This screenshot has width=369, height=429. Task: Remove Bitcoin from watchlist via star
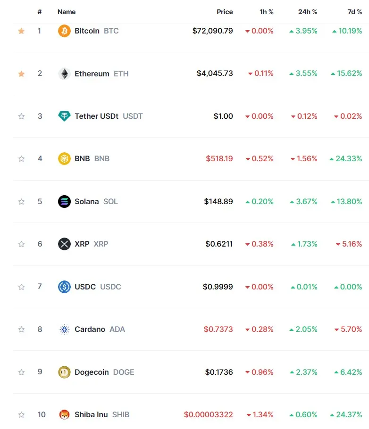tap(21, 31)
